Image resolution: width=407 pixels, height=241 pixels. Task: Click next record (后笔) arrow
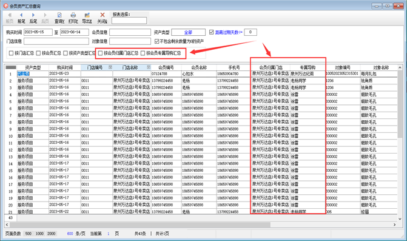33,15
